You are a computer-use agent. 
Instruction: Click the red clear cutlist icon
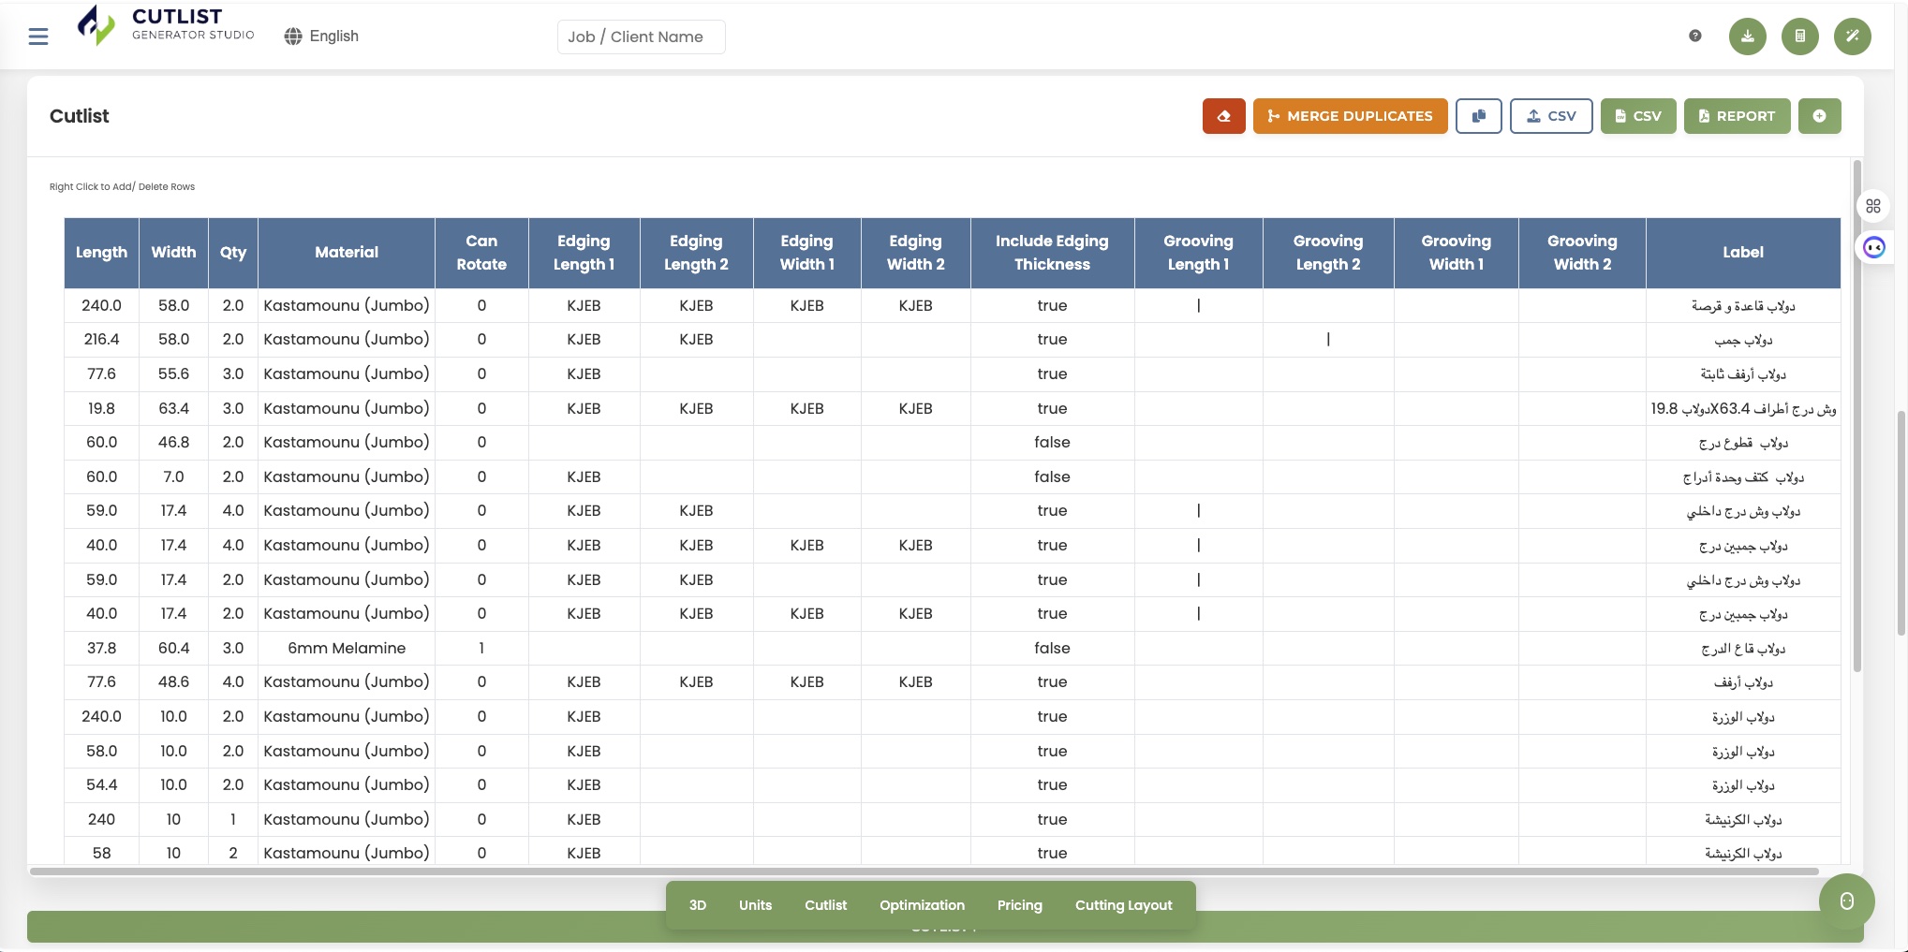[x=1224, y=116]
